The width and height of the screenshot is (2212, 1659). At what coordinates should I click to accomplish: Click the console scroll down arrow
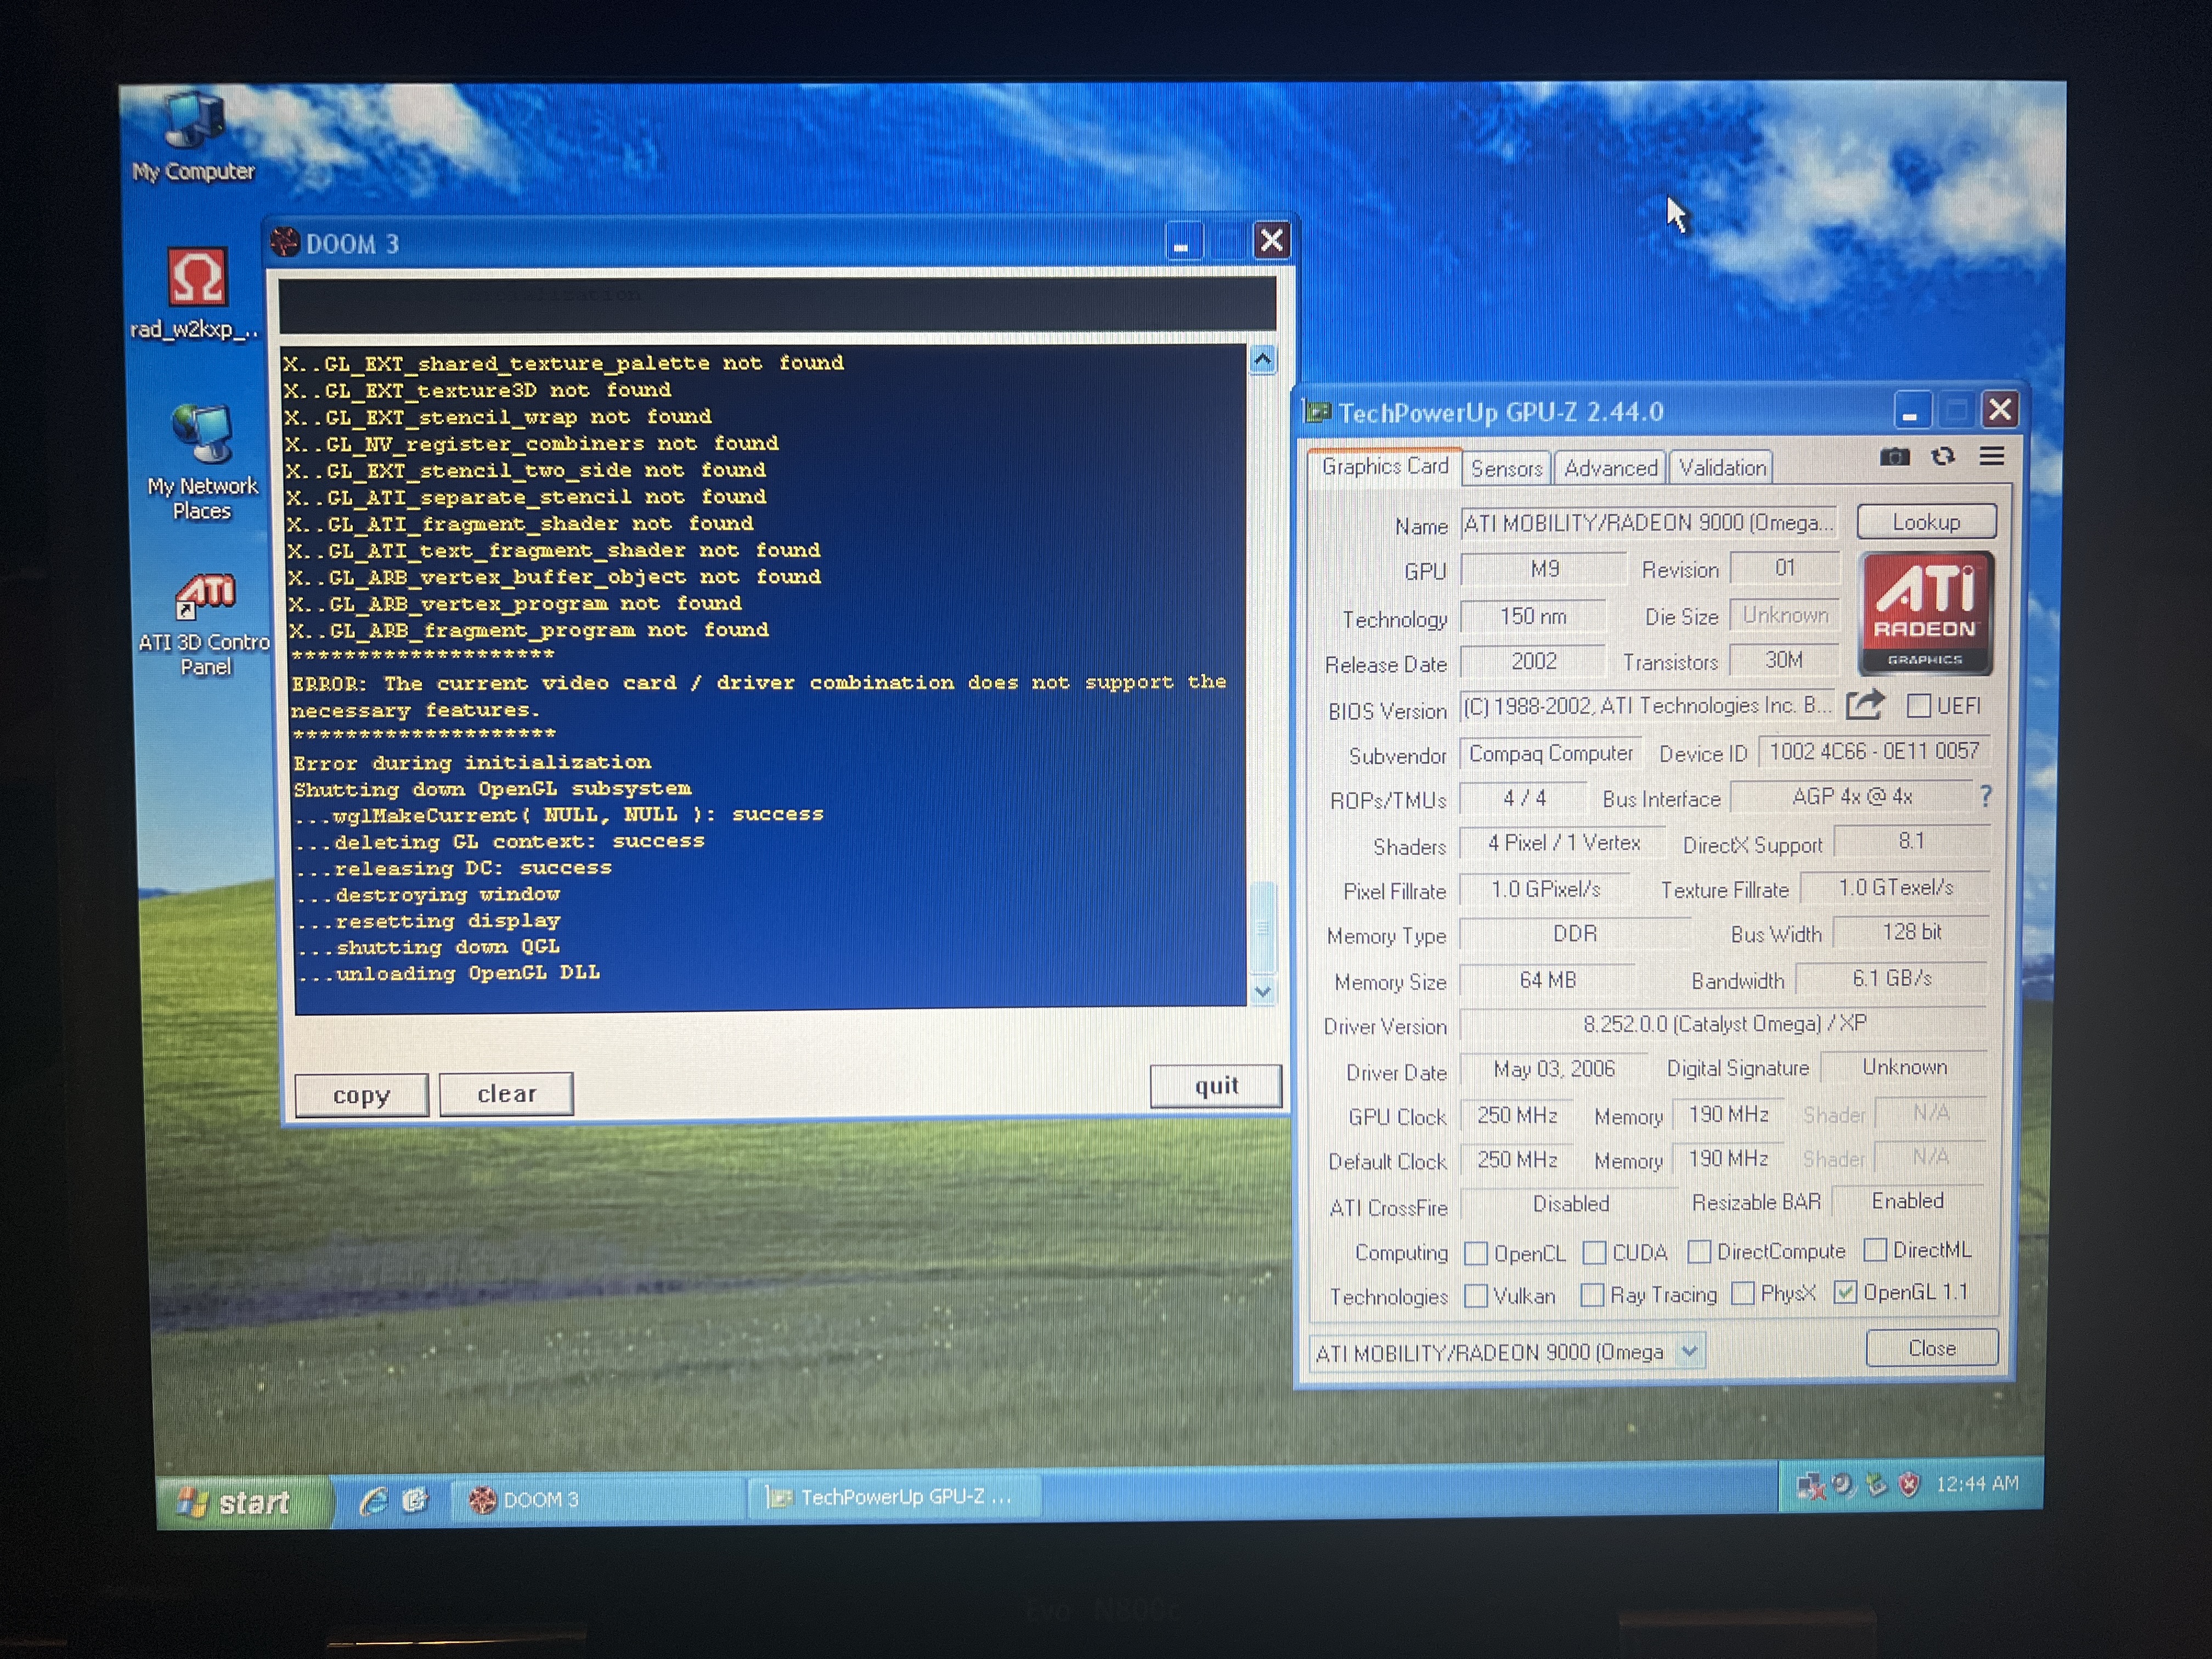1263,991
